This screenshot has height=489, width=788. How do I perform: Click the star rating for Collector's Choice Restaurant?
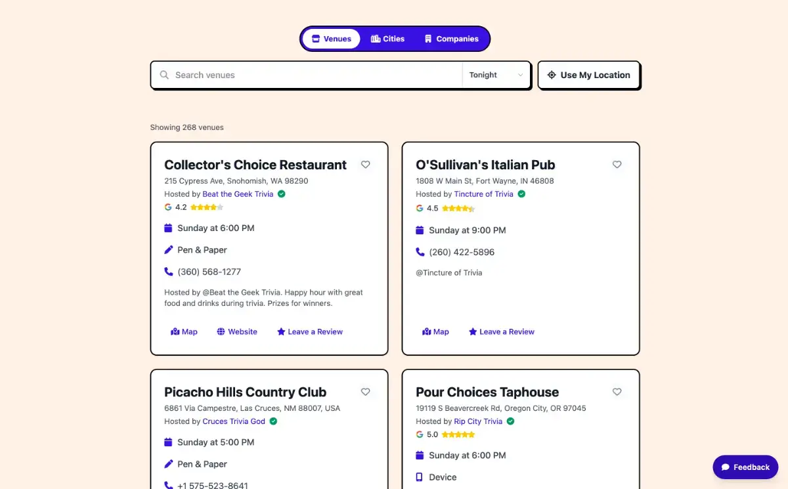tap(207, 207)
